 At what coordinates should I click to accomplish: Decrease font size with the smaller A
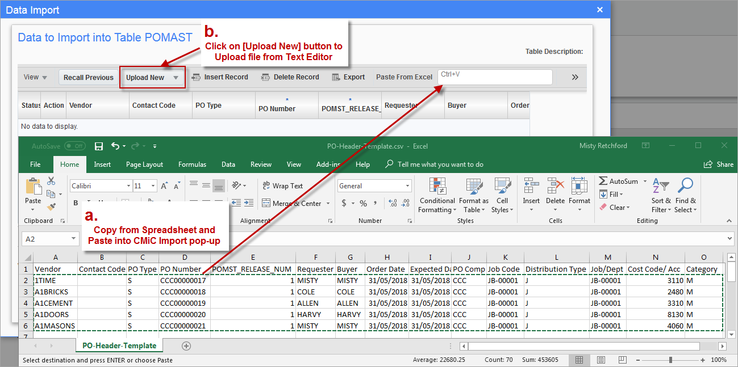coord(177,186)
